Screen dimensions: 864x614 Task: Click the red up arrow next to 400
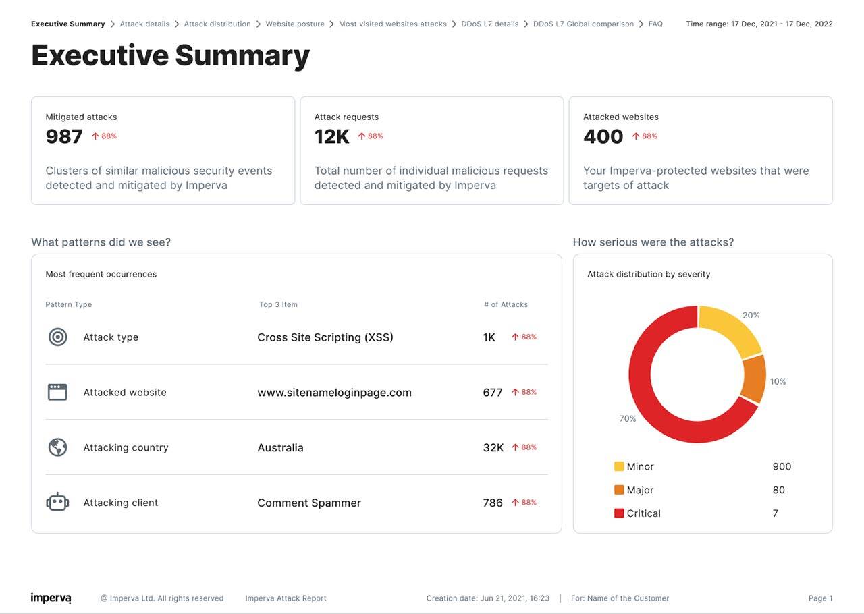(636, 136)
